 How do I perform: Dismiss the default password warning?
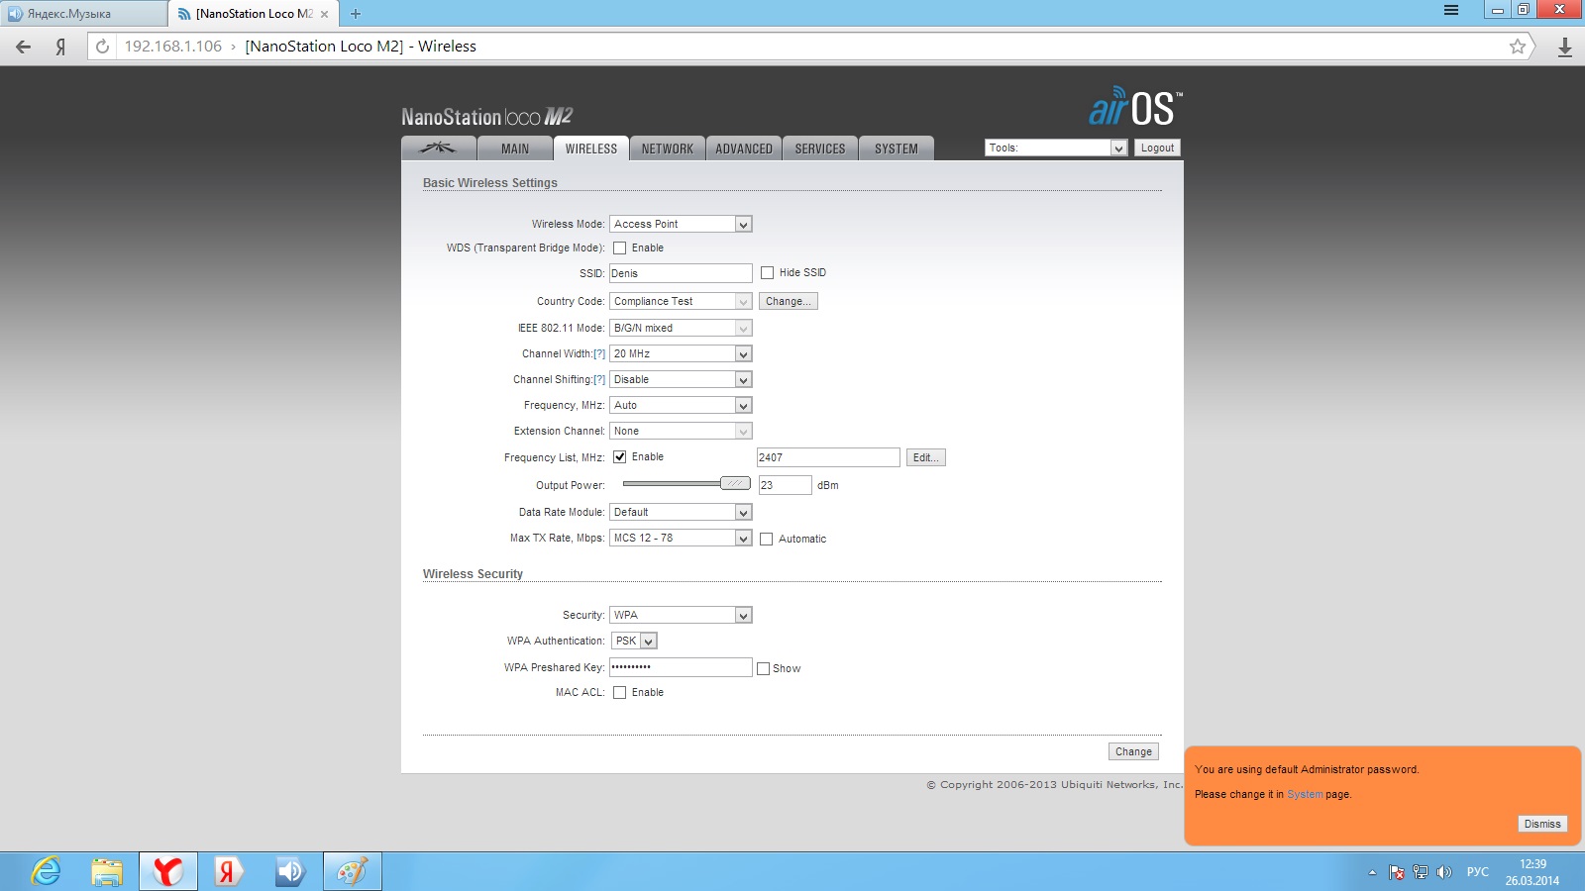1542,824
